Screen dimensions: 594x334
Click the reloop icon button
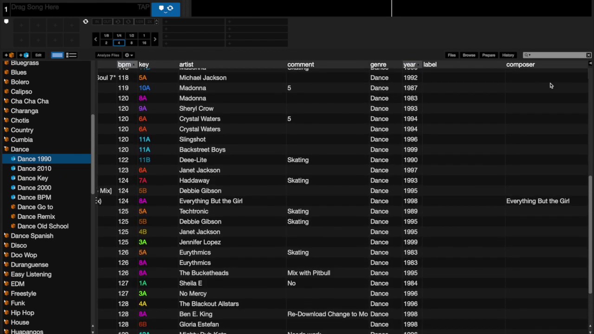pyautogui.click(x=118, y=22)
